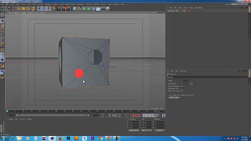This screenshot has height=141, width=251.
Task: Add a Light object
Action: (108, 8)
